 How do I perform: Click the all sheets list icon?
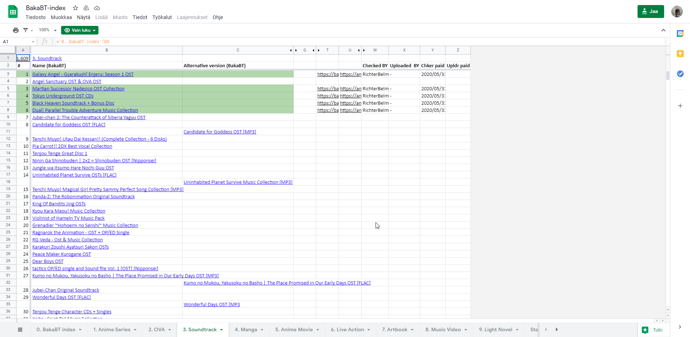[x=20, y=329]
